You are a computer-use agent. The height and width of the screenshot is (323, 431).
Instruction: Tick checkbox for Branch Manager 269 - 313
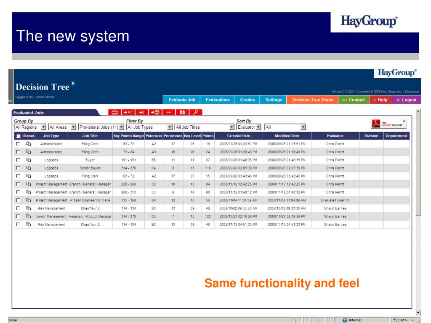coord(18,192)
